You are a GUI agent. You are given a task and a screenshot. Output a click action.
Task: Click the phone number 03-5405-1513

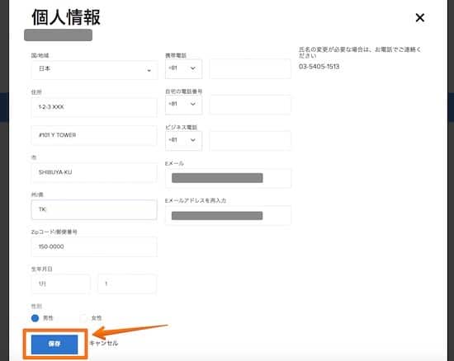click(319, 67)
